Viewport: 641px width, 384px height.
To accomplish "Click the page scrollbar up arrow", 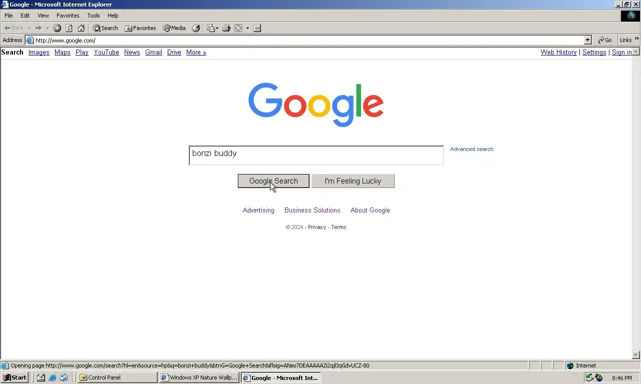I will (x=636, y=51).
